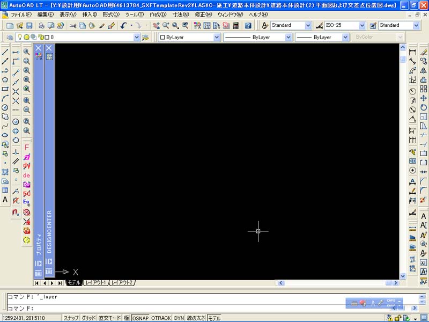Click the red 'de' custom tool icon

click(26, 175)
